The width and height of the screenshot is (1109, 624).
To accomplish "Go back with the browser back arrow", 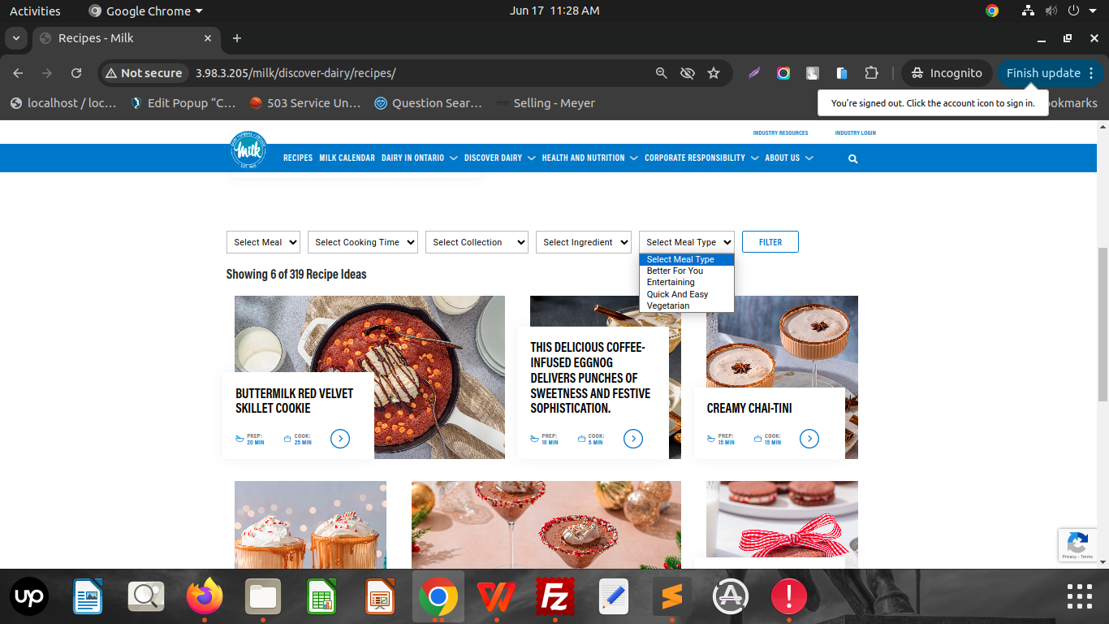I will (x=18, y=73).
